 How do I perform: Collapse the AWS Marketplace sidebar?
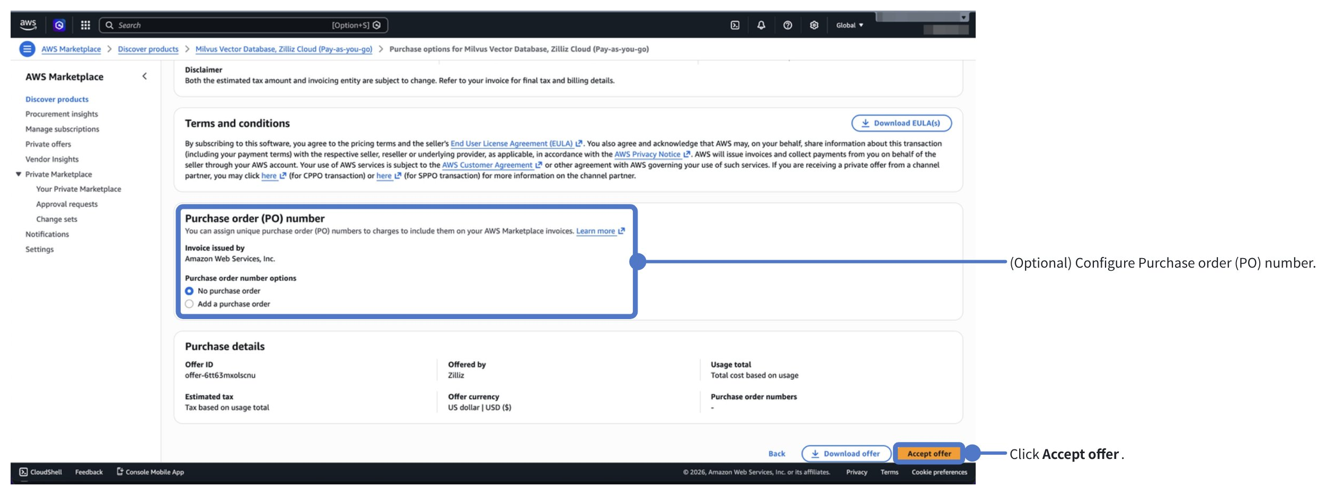144,76
